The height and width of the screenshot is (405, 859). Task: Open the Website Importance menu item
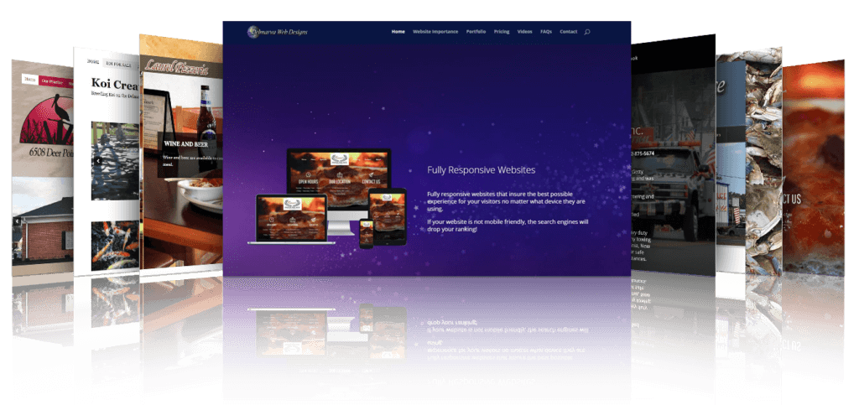[x=435, y=32]
